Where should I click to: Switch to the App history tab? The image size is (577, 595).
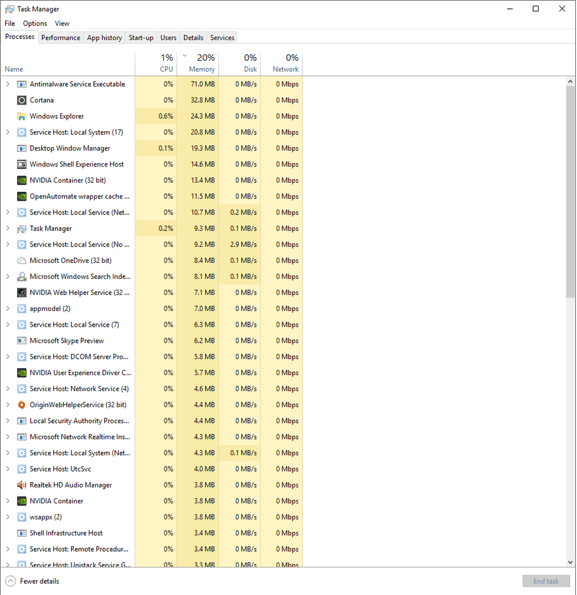tap(105, 38)
